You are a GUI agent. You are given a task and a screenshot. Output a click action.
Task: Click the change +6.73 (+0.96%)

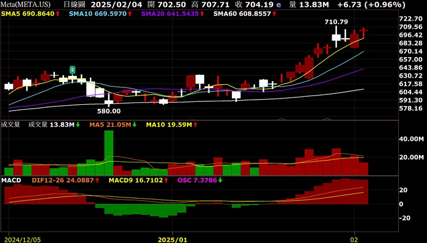coord(371,5)
